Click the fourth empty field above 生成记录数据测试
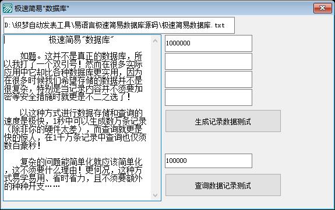Screen dimensions: 335x210 coord(209,97)
